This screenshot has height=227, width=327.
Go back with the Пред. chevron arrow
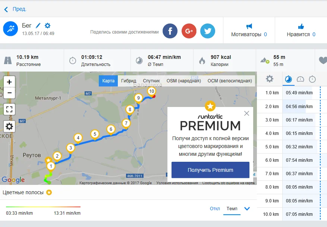click(6, 9)
